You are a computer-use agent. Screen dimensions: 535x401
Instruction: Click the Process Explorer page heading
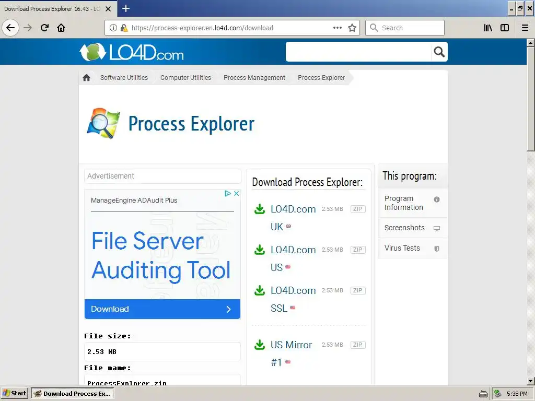pos(191,124)
